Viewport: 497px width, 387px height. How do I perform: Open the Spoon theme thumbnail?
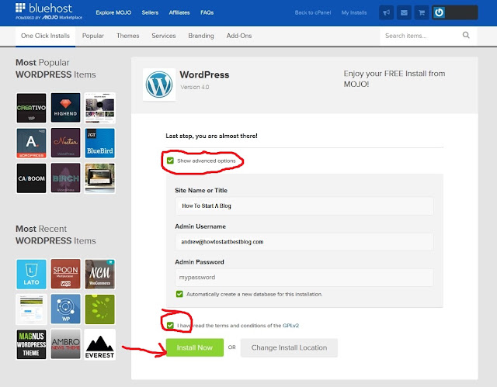coord(65,274)
